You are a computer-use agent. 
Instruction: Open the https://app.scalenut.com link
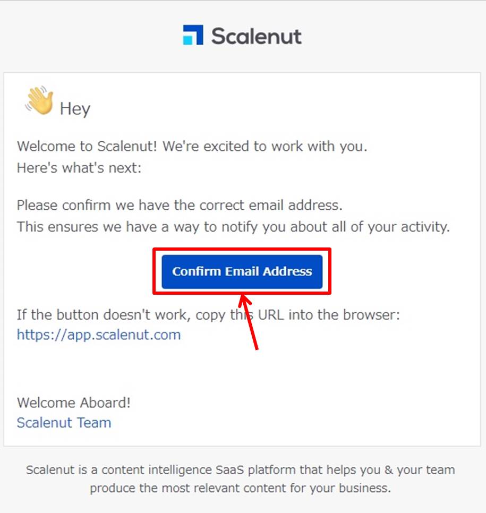pos(98,335)
